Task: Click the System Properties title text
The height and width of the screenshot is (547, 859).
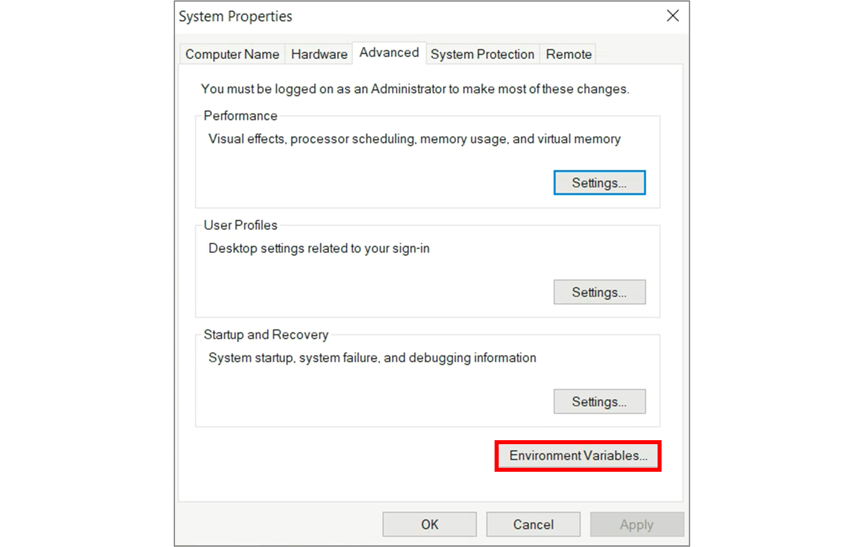Action: click(235, 16)
